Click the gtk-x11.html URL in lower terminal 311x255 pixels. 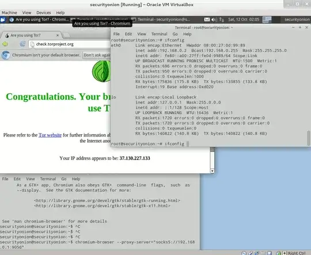[x=102, y=206]
